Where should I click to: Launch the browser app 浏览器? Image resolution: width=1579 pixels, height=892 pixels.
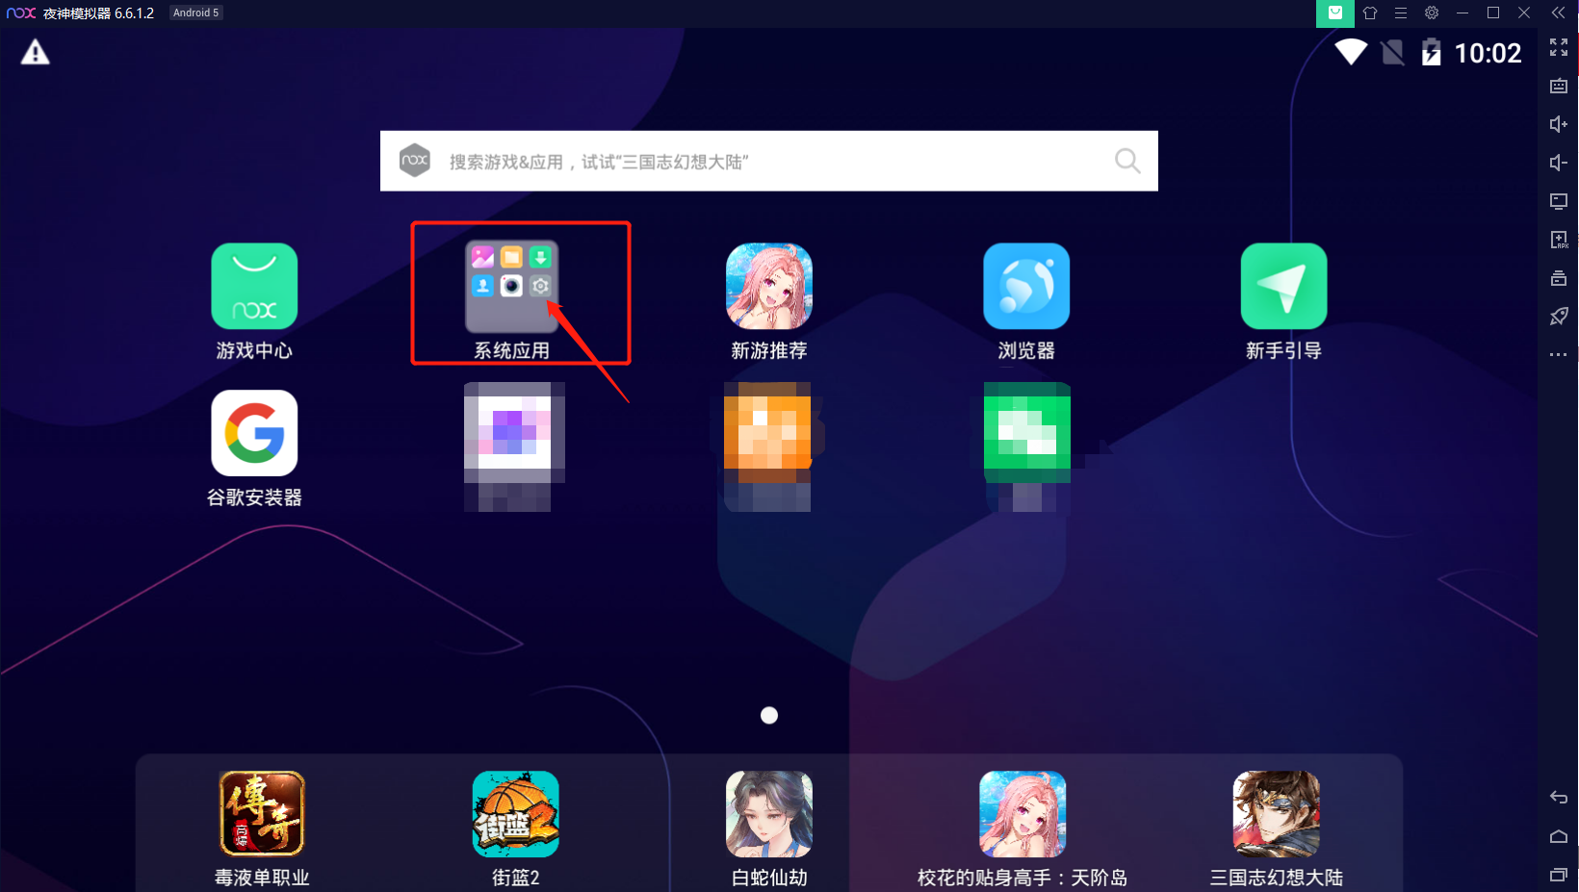coord(1025,286)
